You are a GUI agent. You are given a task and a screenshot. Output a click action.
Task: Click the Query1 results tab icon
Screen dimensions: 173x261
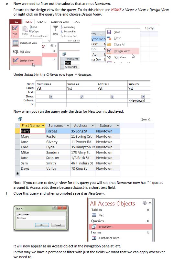[x=20, y=119]
